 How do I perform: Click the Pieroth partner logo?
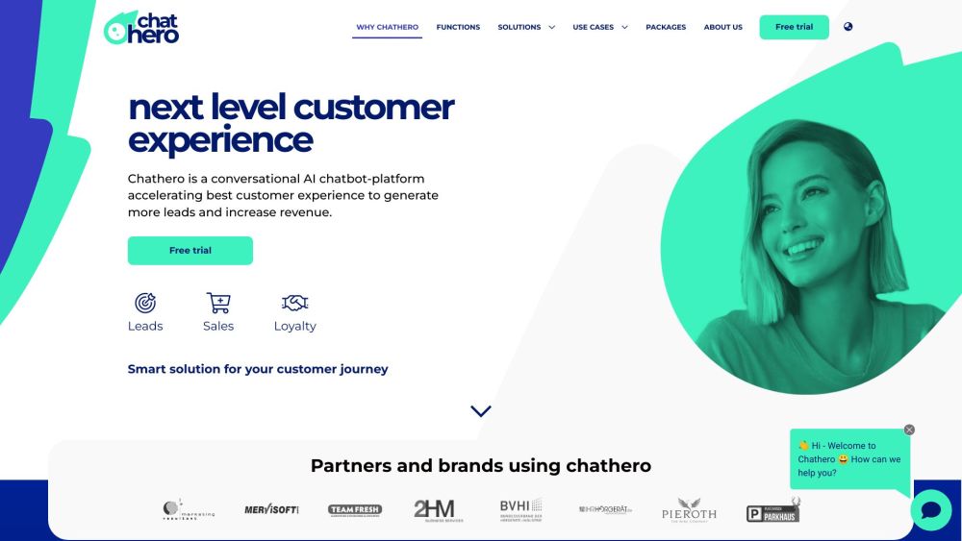[x=689, y=510]
